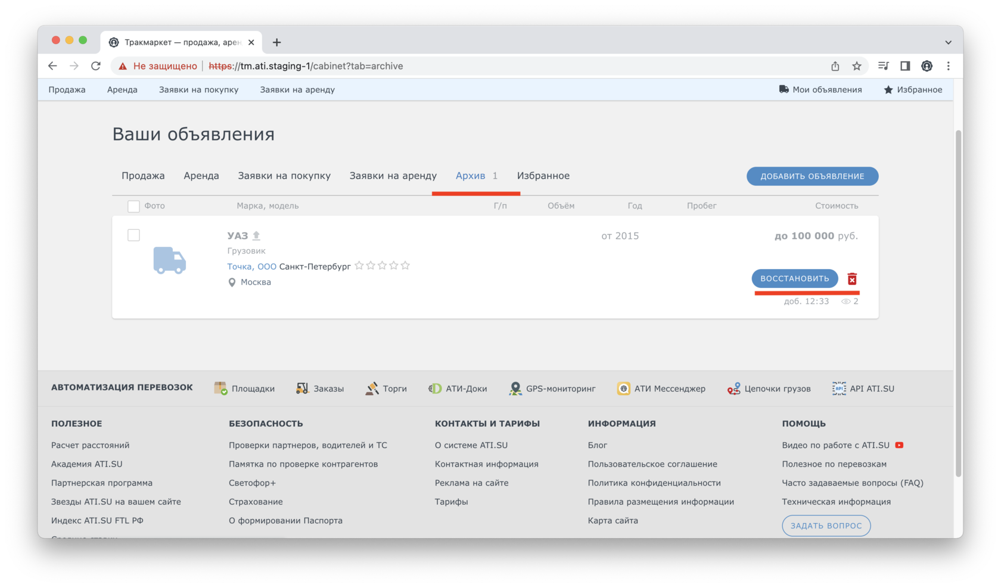Open Торги footer icon link
Viewport: 1001px width, 588px height.
tap(386, 389)
